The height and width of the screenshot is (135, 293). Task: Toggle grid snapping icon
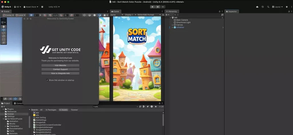(x=45, y=15)
